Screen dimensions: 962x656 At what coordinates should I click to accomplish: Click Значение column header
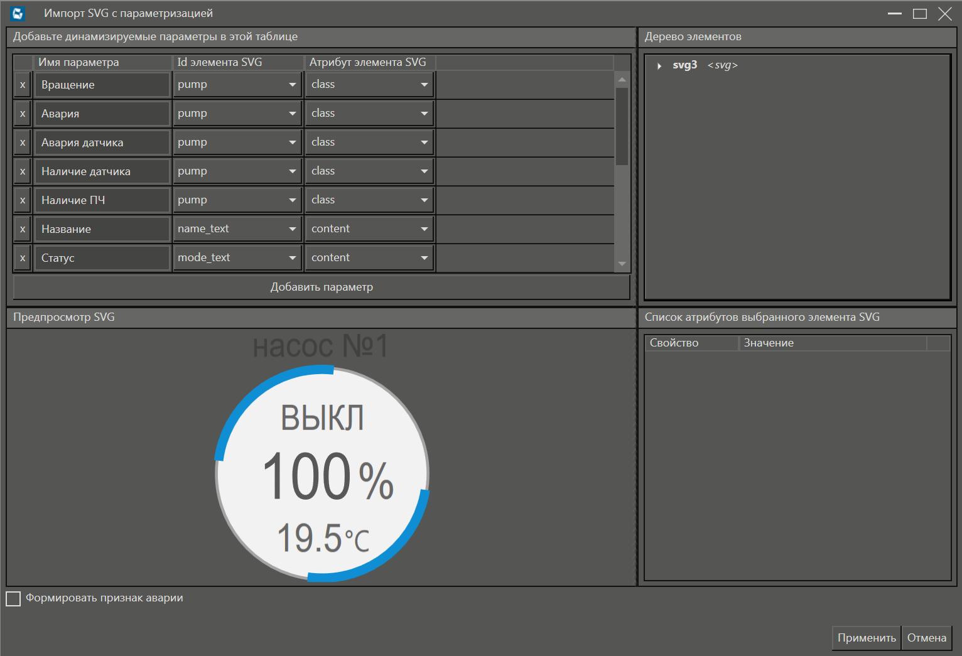coord(833,343)
